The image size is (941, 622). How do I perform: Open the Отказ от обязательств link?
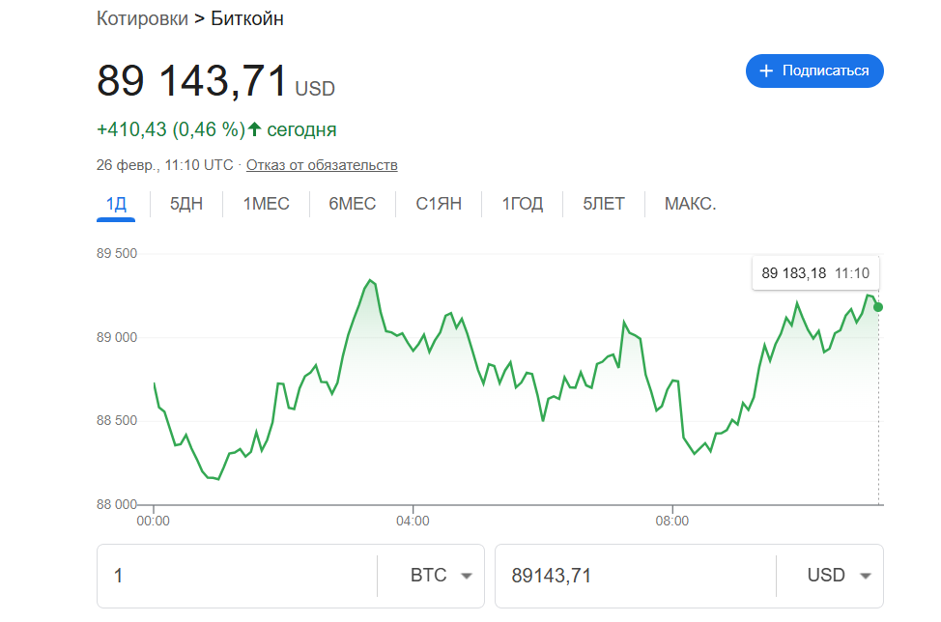322,165
